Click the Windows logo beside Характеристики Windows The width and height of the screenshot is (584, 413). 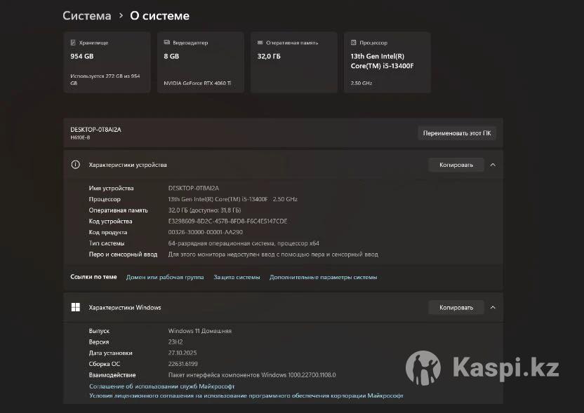75,307
